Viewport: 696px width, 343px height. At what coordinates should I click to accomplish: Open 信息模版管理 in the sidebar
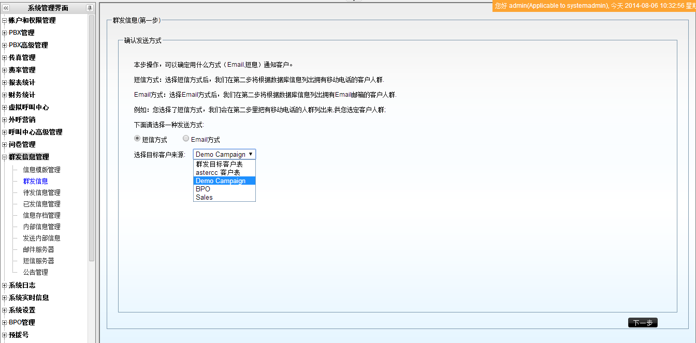pos(41,170)
